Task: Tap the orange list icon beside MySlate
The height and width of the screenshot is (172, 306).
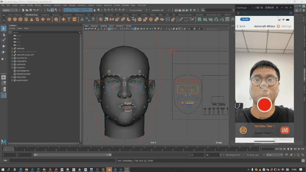Action: point(243,130)
